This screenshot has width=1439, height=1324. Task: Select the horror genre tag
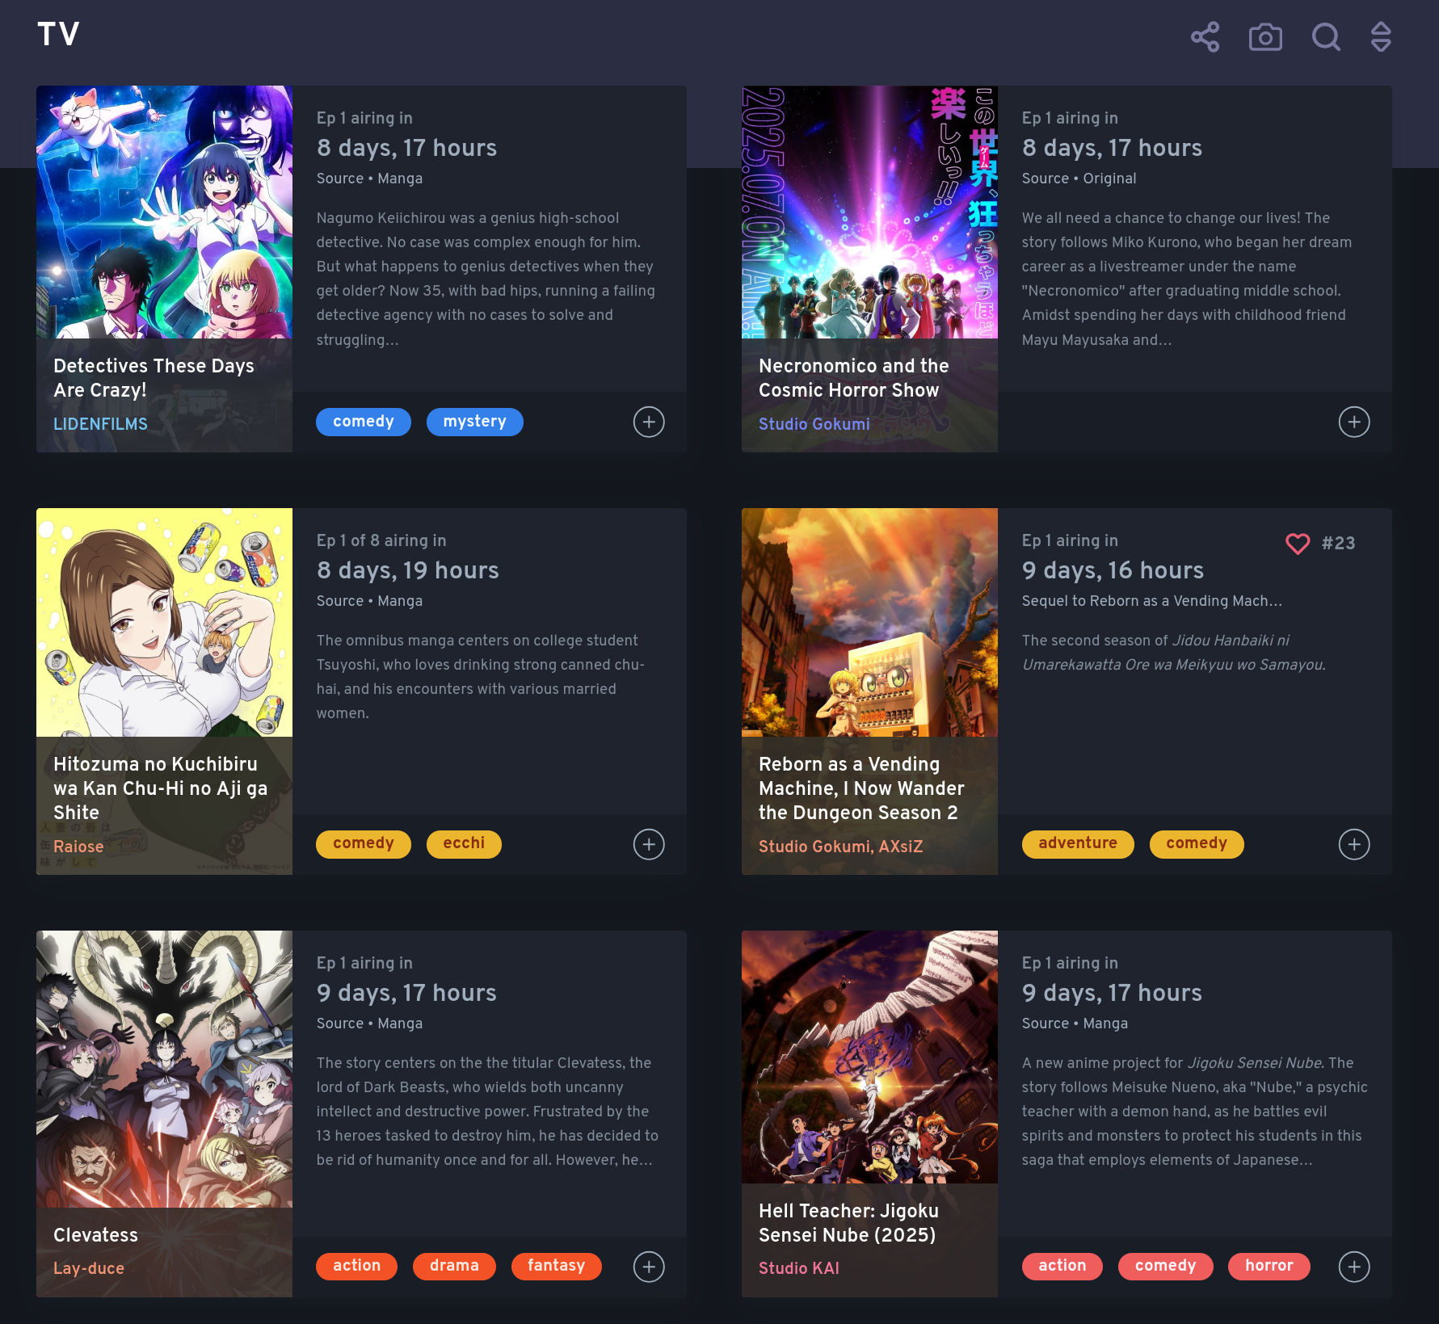1269,1267
